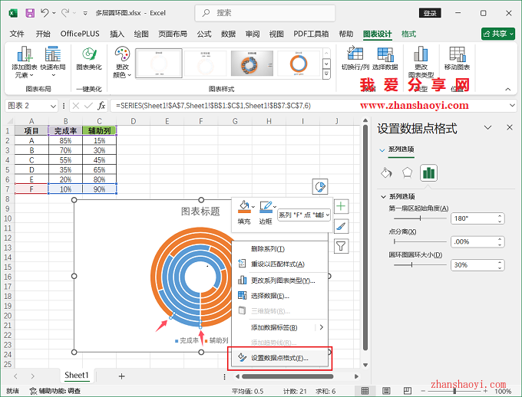Click the Save icon in title bar
This screenshot has height=397, width=522.
pyautogui.click(x=29, y=13)
